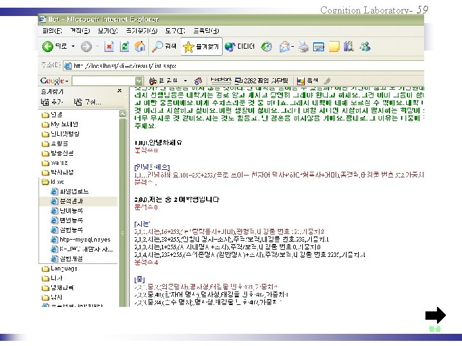
Task: Click the blue bracketed [중] heading
Action: (x=139, y=279)
